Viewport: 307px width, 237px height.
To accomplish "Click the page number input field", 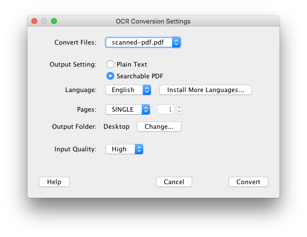I will [x=165, y=110].
